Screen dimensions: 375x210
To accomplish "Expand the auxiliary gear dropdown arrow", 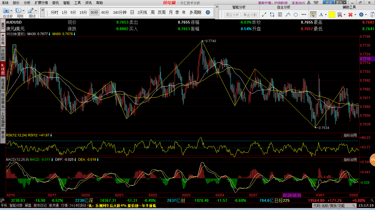I will click(366, 15).
